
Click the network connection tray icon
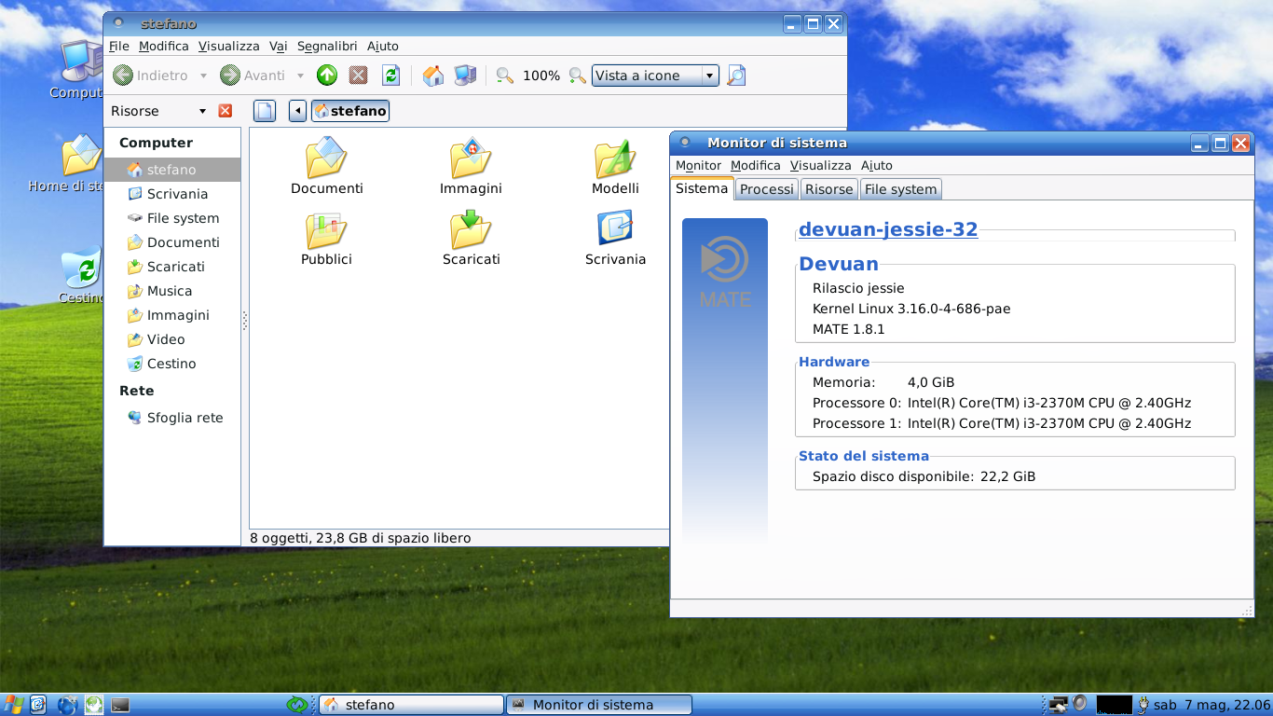coord(1058,705)
